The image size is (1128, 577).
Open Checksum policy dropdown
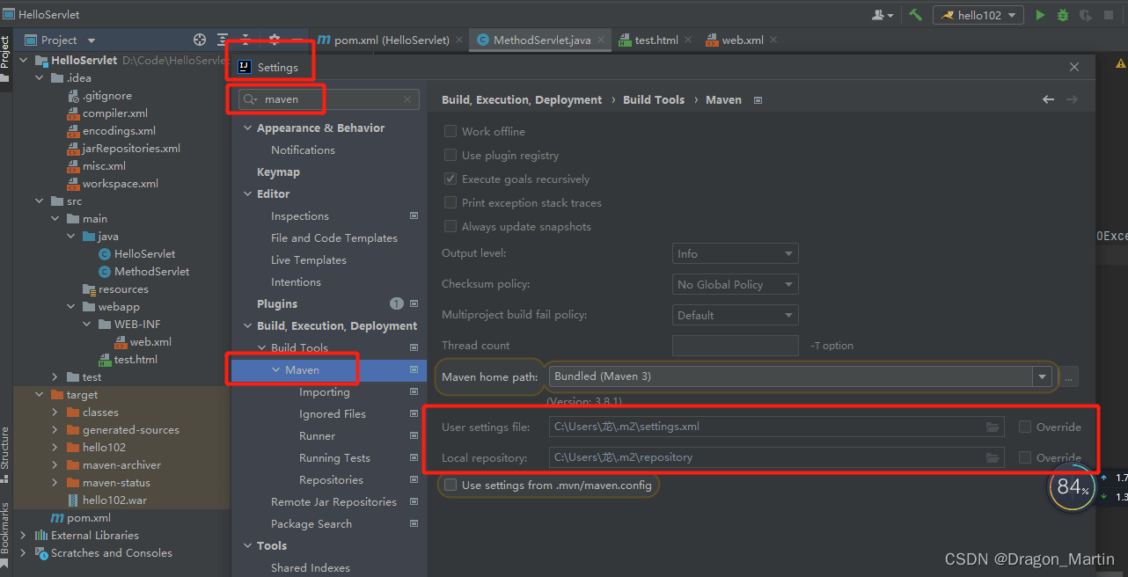coord(735,284)
